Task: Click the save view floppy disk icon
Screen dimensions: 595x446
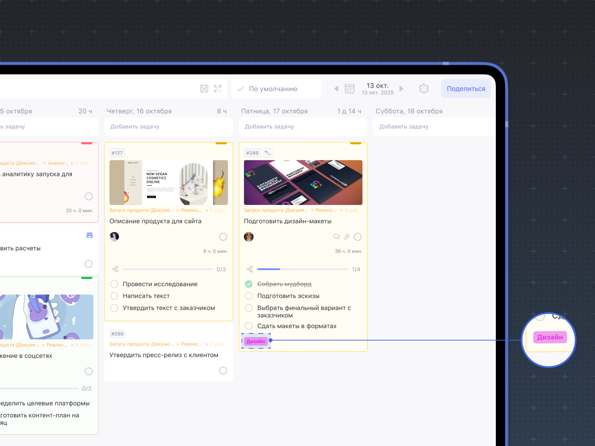Action: [204, 88]
